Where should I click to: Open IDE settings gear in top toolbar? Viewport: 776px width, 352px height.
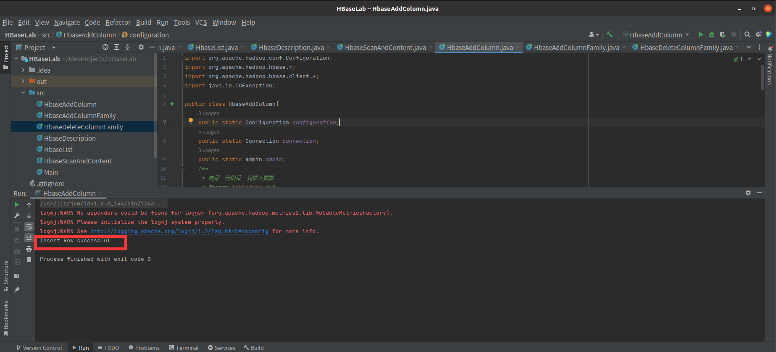coord(758,34)
